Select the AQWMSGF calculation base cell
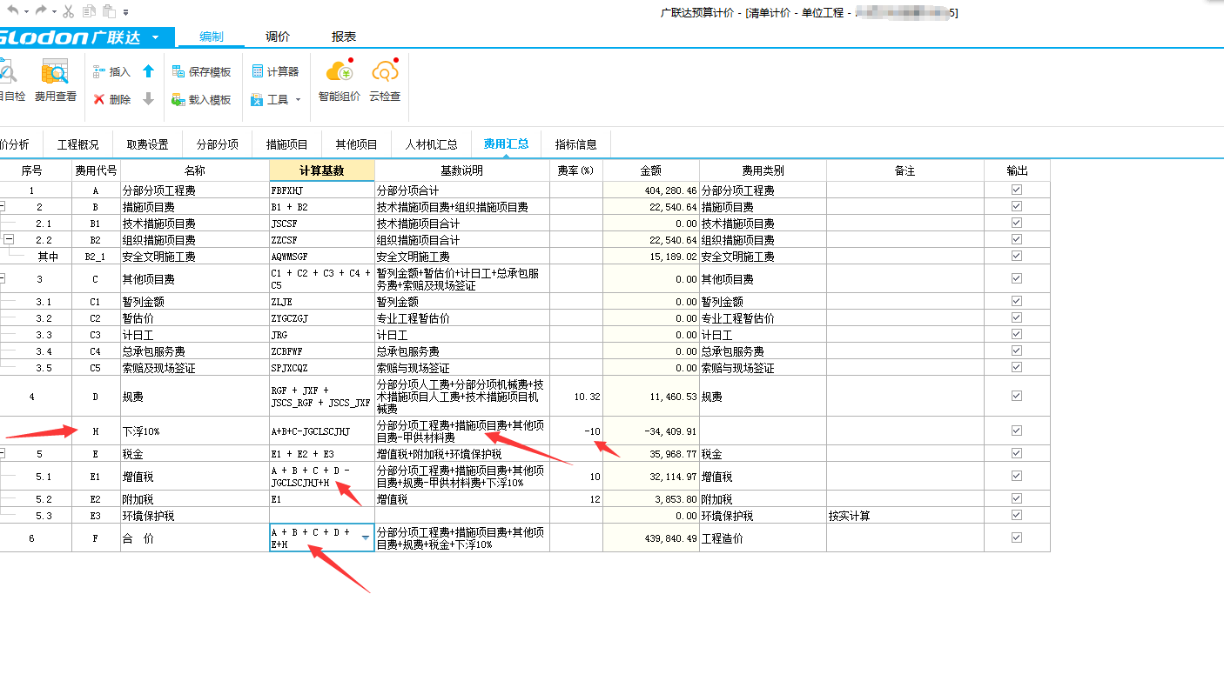Screen dimensions: 1224x681 [x=322, y=257]
